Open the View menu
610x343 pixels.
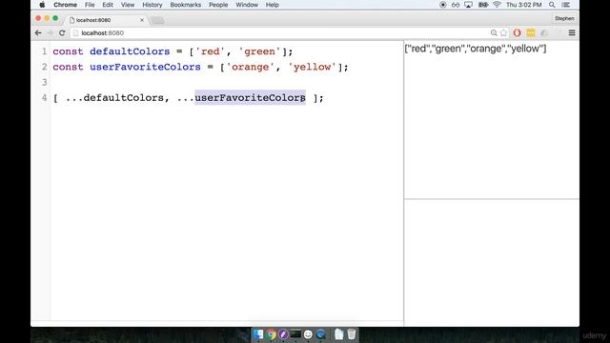click(x=127, y=5)
